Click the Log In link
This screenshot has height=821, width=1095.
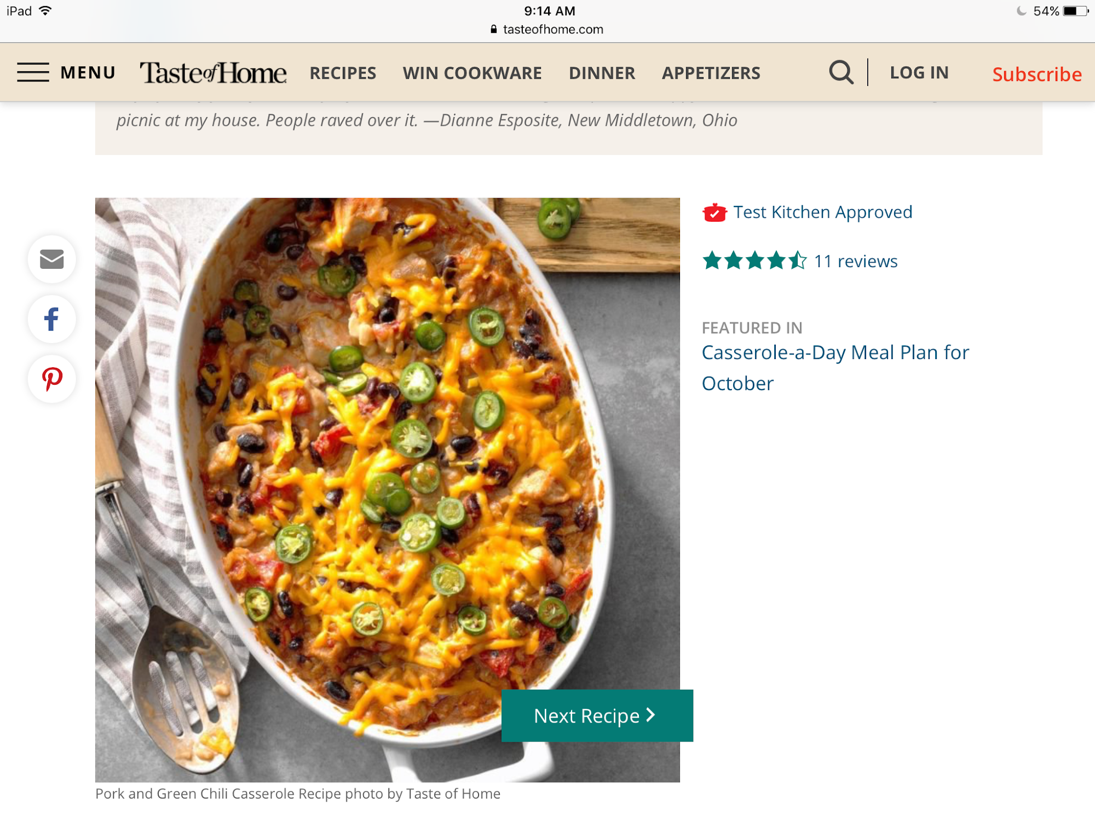(x=919, y=72)
